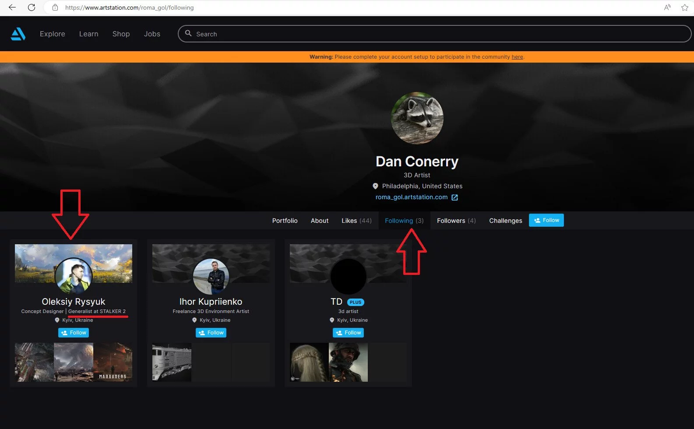Open the external link icon next to roma_gol.artstation.com
This screenshot has width=694, height=429.
point(454,197)
